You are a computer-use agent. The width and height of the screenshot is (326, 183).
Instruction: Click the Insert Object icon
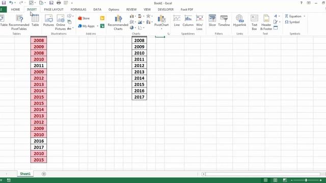pos(276,27)
